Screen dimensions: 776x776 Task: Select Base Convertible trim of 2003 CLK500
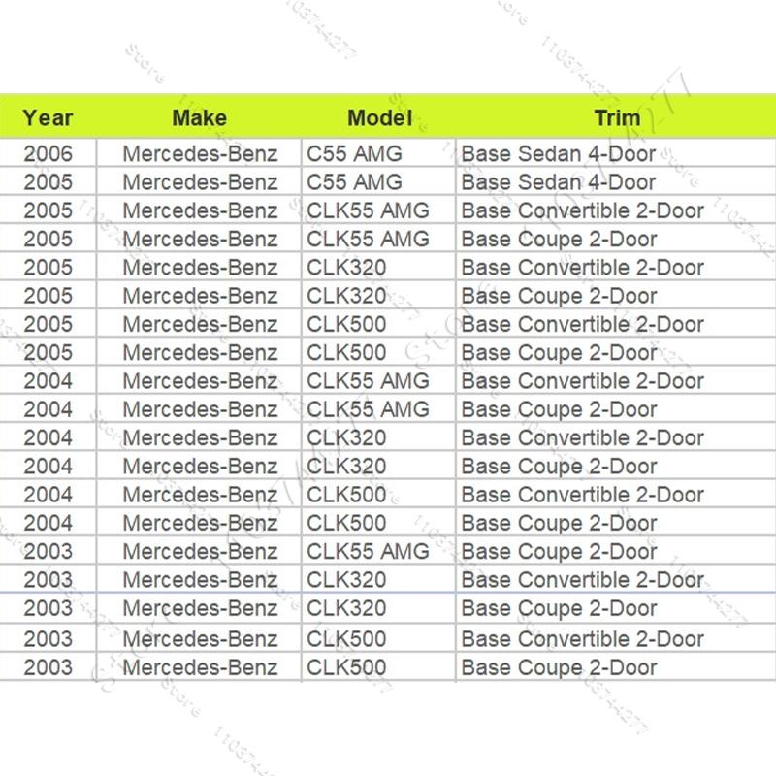tap(582, 638)
